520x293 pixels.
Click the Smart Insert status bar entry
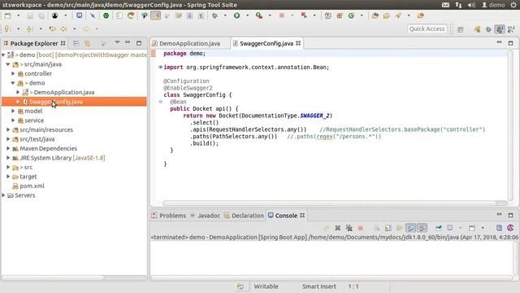pos(319,286)
